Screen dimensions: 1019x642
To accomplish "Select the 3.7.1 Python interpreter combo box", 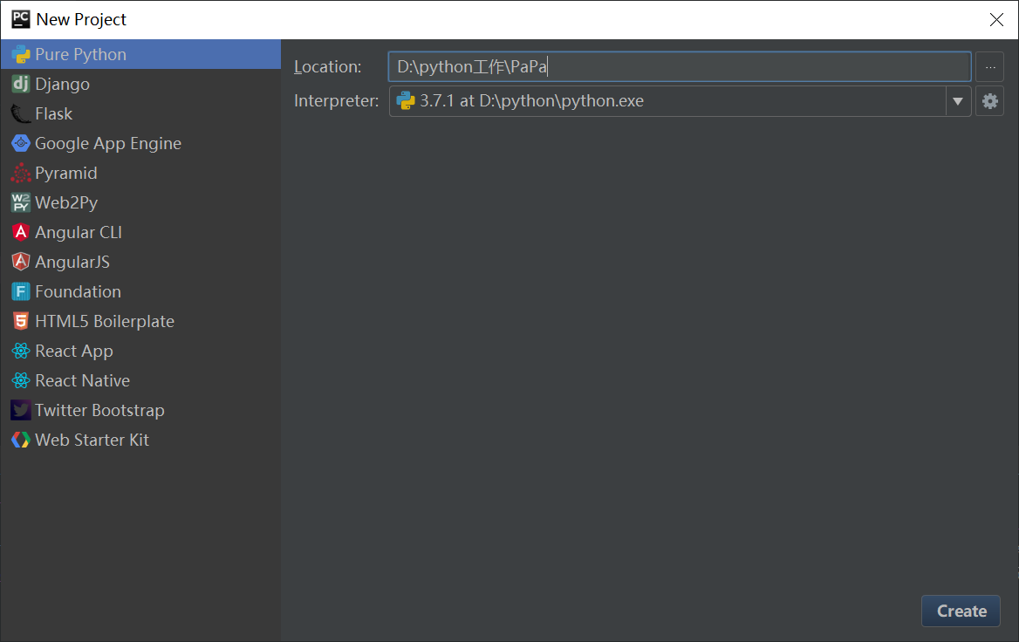I will (x=680, y=100).
